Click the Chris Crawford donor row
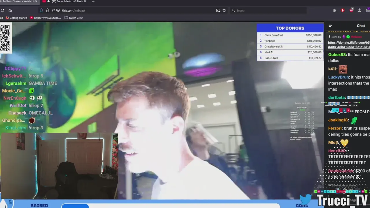Viewport: 370px width, 208px height. (x=290, y=35)
